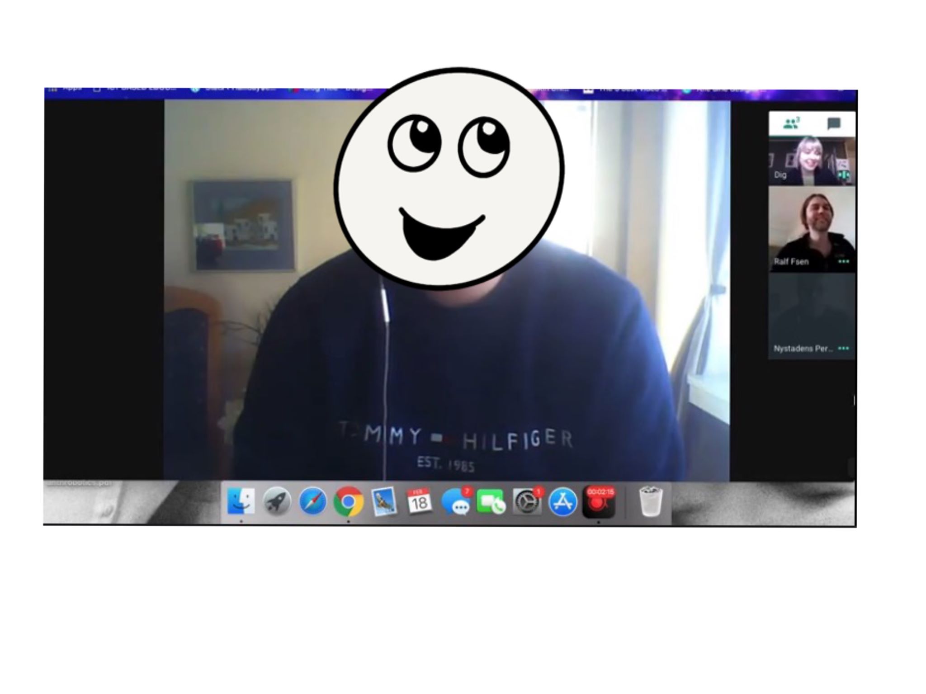Click the audio indicator on Dig tile

point(844,175)
